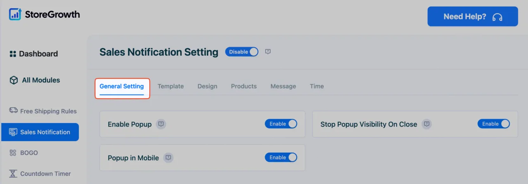Toggle Stop Popup Visibility On Close switch
Image resolution: width=528 pixels, height=184 pixels.
(x=494, y=124)
